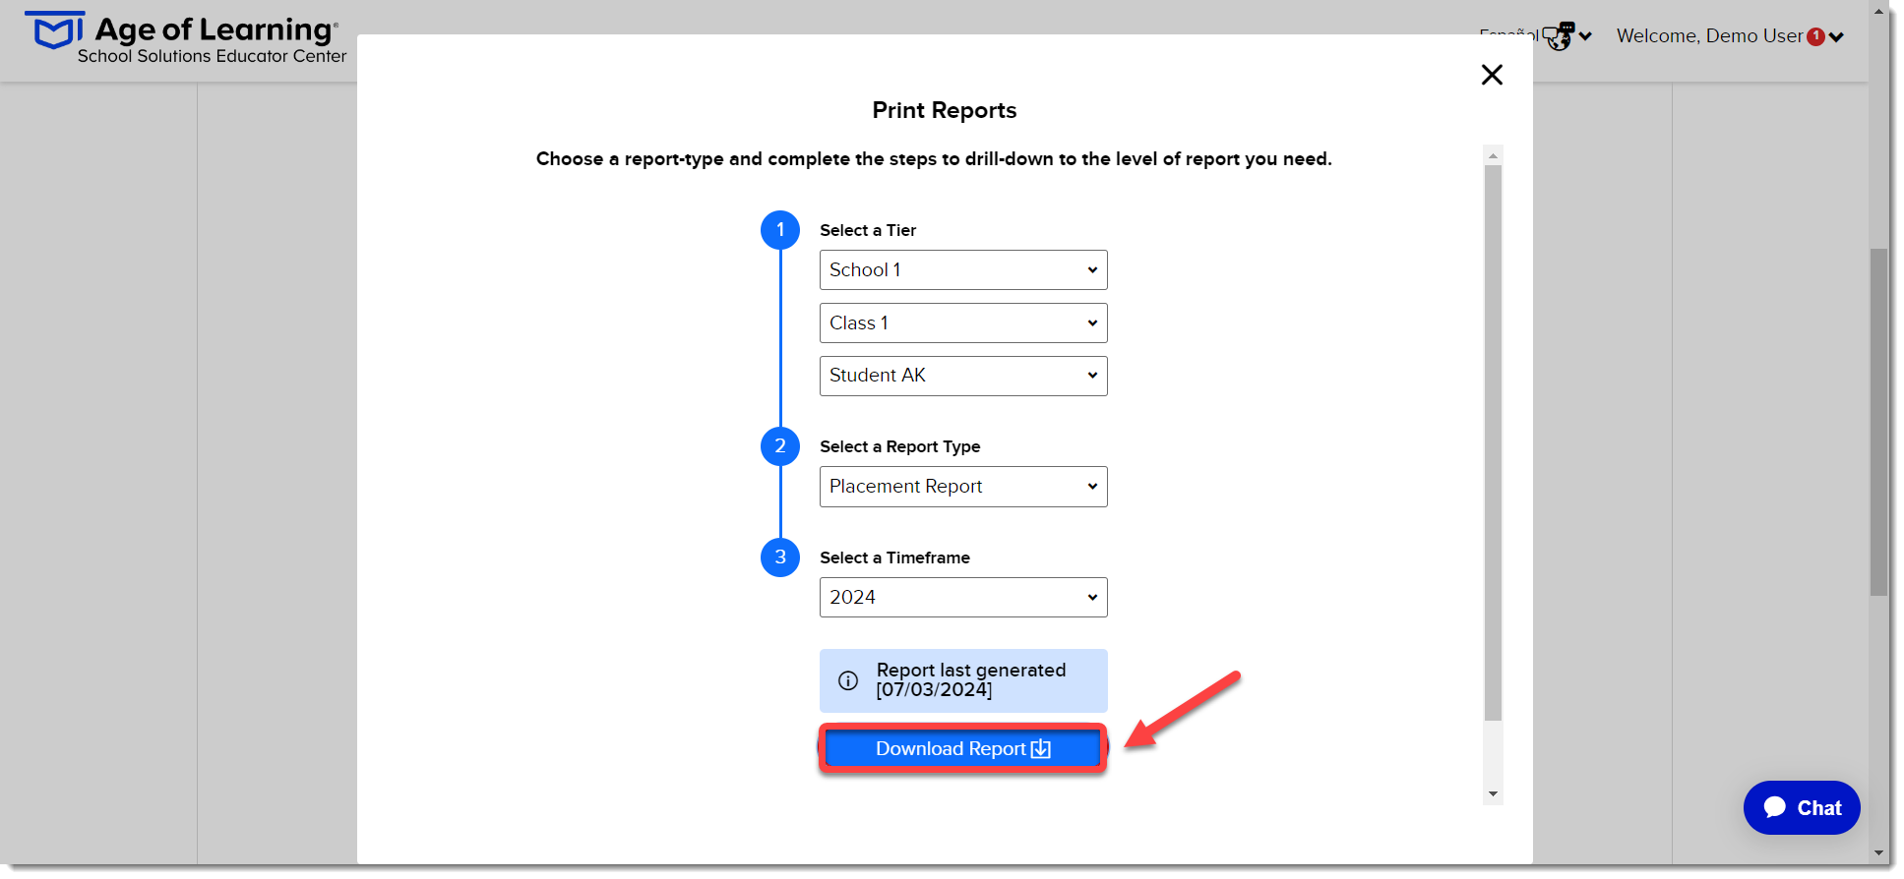Click the Print Reports heading
Image resolution: width=1904 pixels, height=879 pixels.
945,110
